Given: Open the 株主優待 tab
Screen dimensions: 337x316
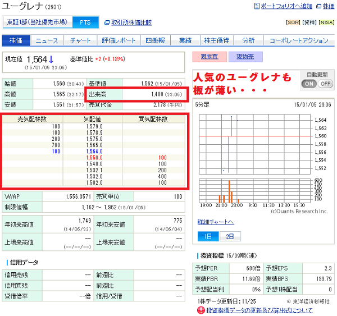Looking at the screenshot, I should point(217,40).
